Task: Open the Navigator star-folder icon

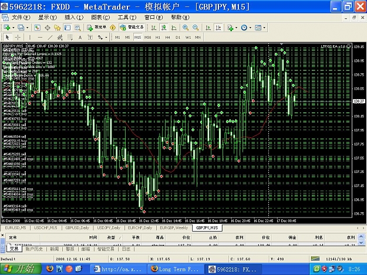Action: pos(58,28)
